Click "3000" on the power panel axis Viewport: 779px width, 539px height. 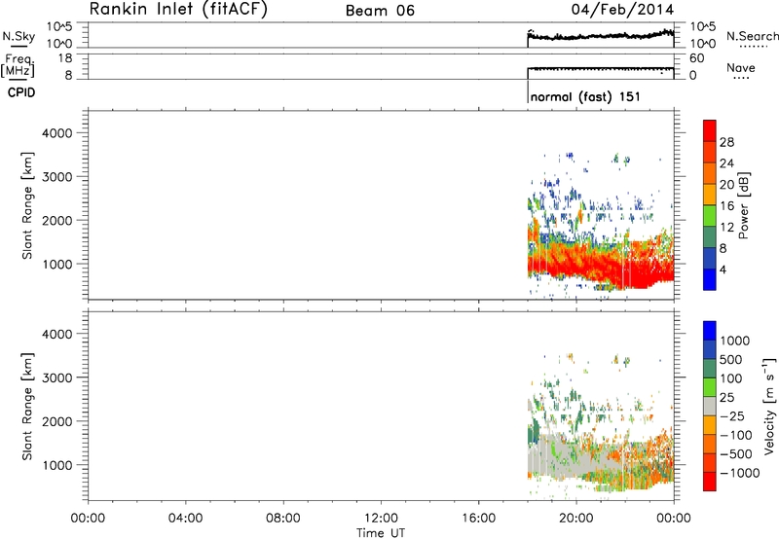[56, 177]
